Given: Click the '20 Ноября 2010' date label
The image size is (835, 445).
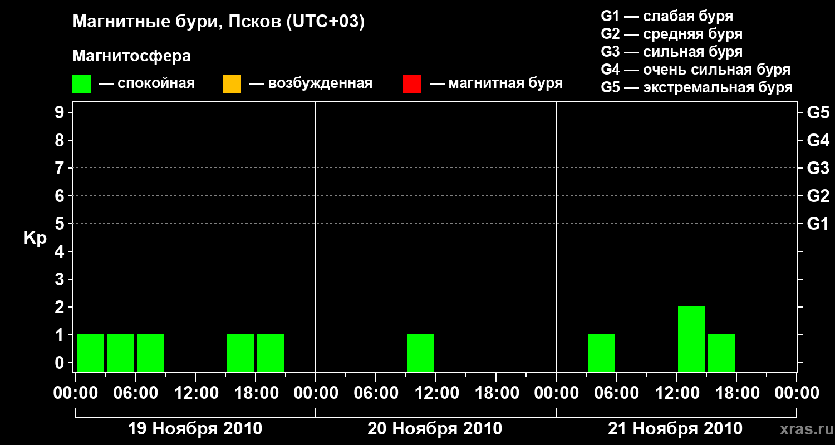Looking at the screenshot, I should [435, 428].
